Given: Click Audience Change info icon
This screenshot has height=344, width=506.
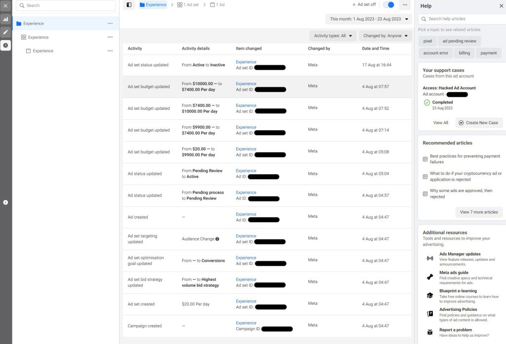Looking at the screenshot, I should (x=217, y=239).
